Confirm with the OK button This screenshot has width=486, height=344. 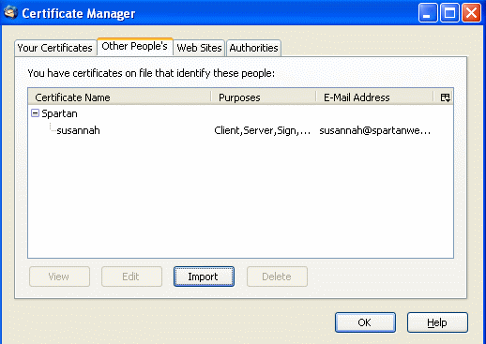[365, 322]
